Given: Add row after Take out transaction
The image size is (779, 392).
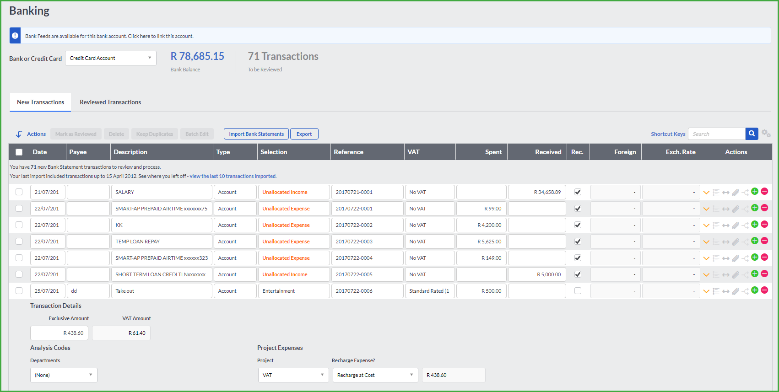Looking at the screenshot, I should tap(755, 290).
